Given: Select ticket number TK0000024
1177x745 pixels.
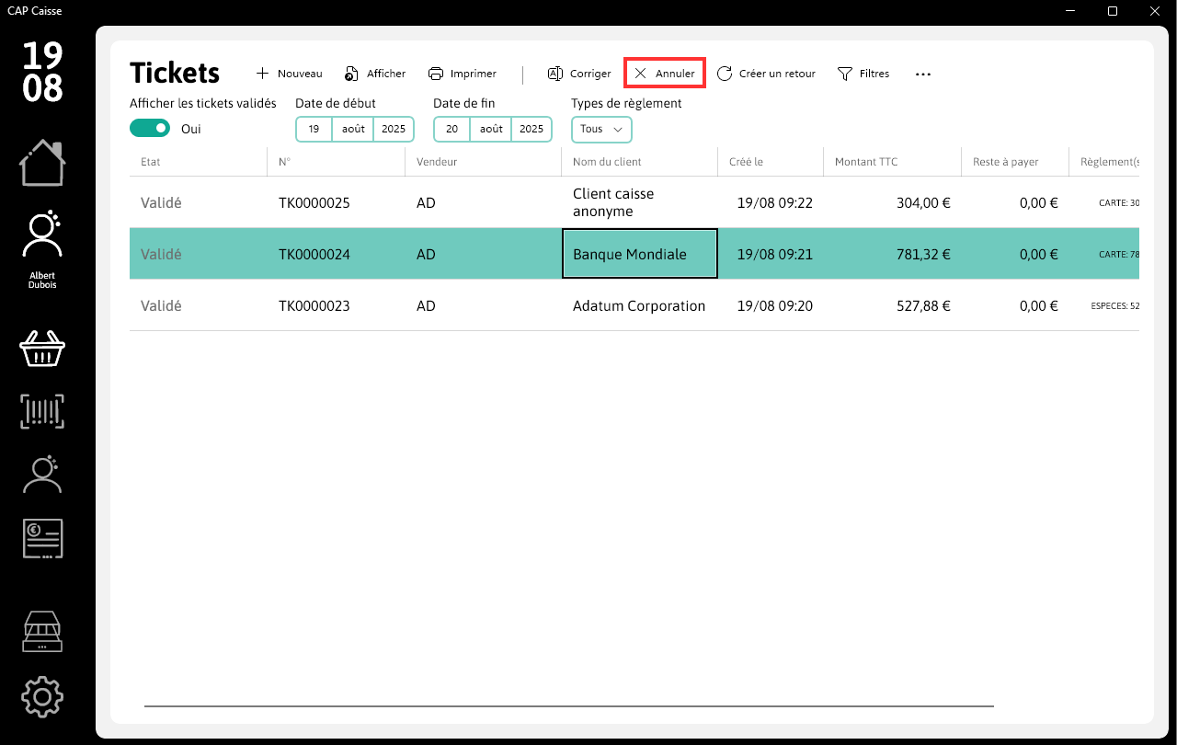Looking at the screenshot, I should (314, 254).
